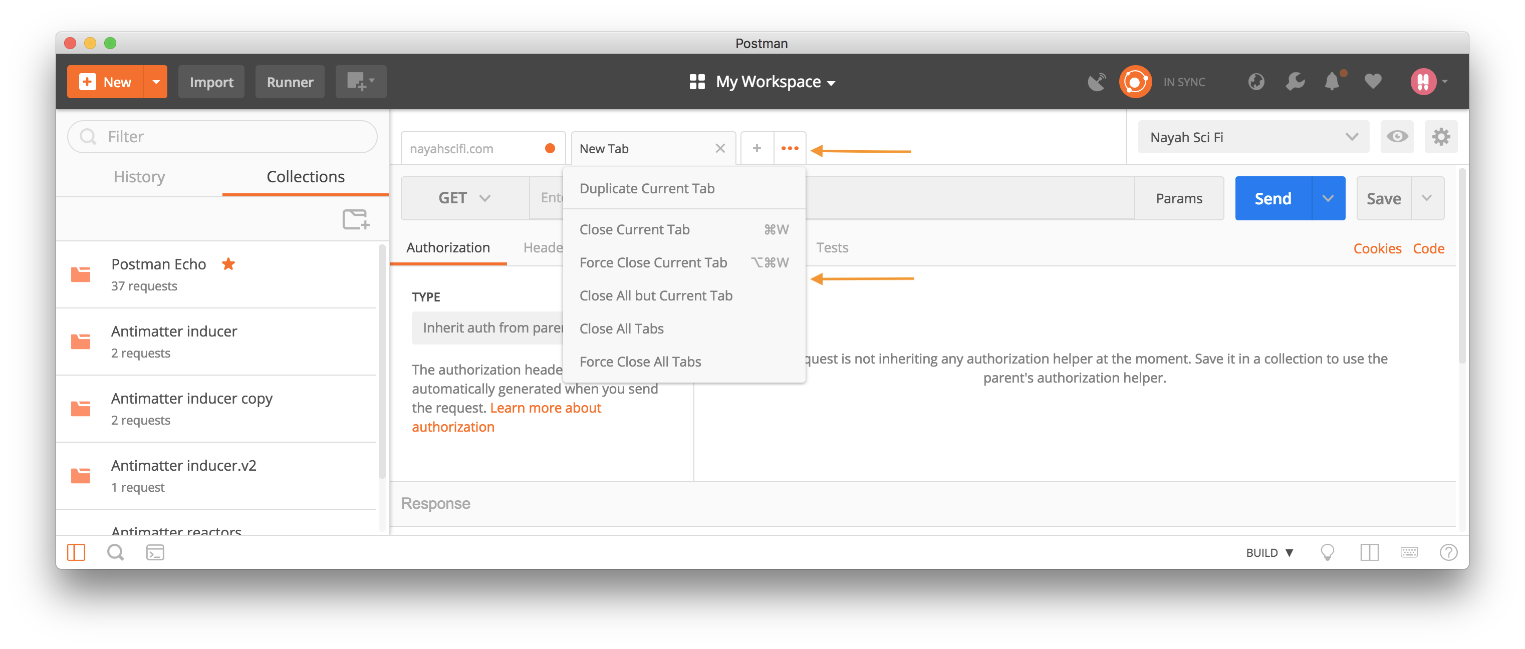Open the user avatar menu
1525x649 pixels.
[1428, 82]
